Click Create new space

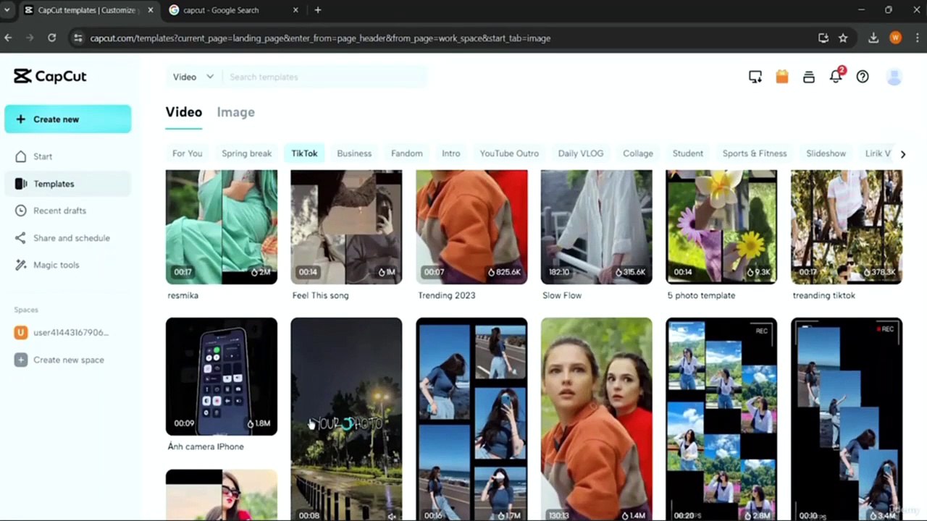pyautogui.click(x=68, y=360)
